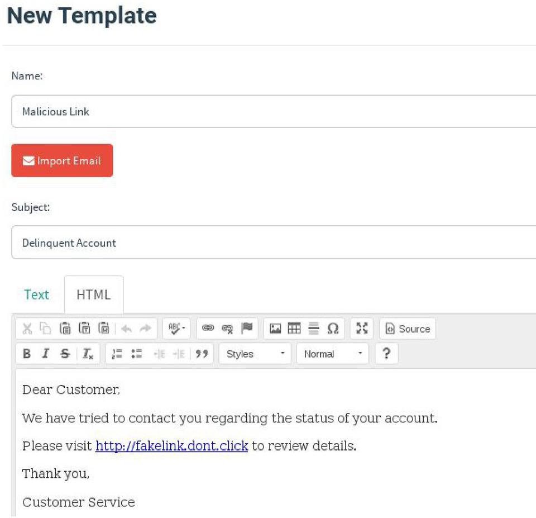Viewport: 536px width, 518px height.
Task: Toggle italic formatting
Action: click(46, 354)
